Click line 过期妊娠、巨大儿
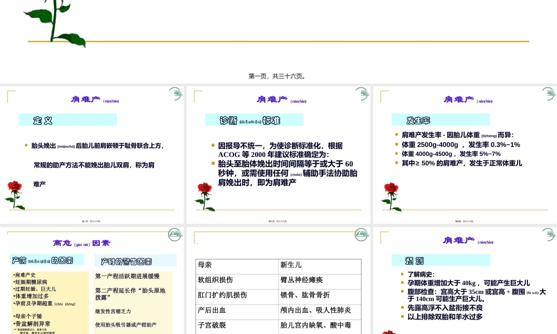Image resolution: width=557 pixels, height=334 pixels. 35,289
